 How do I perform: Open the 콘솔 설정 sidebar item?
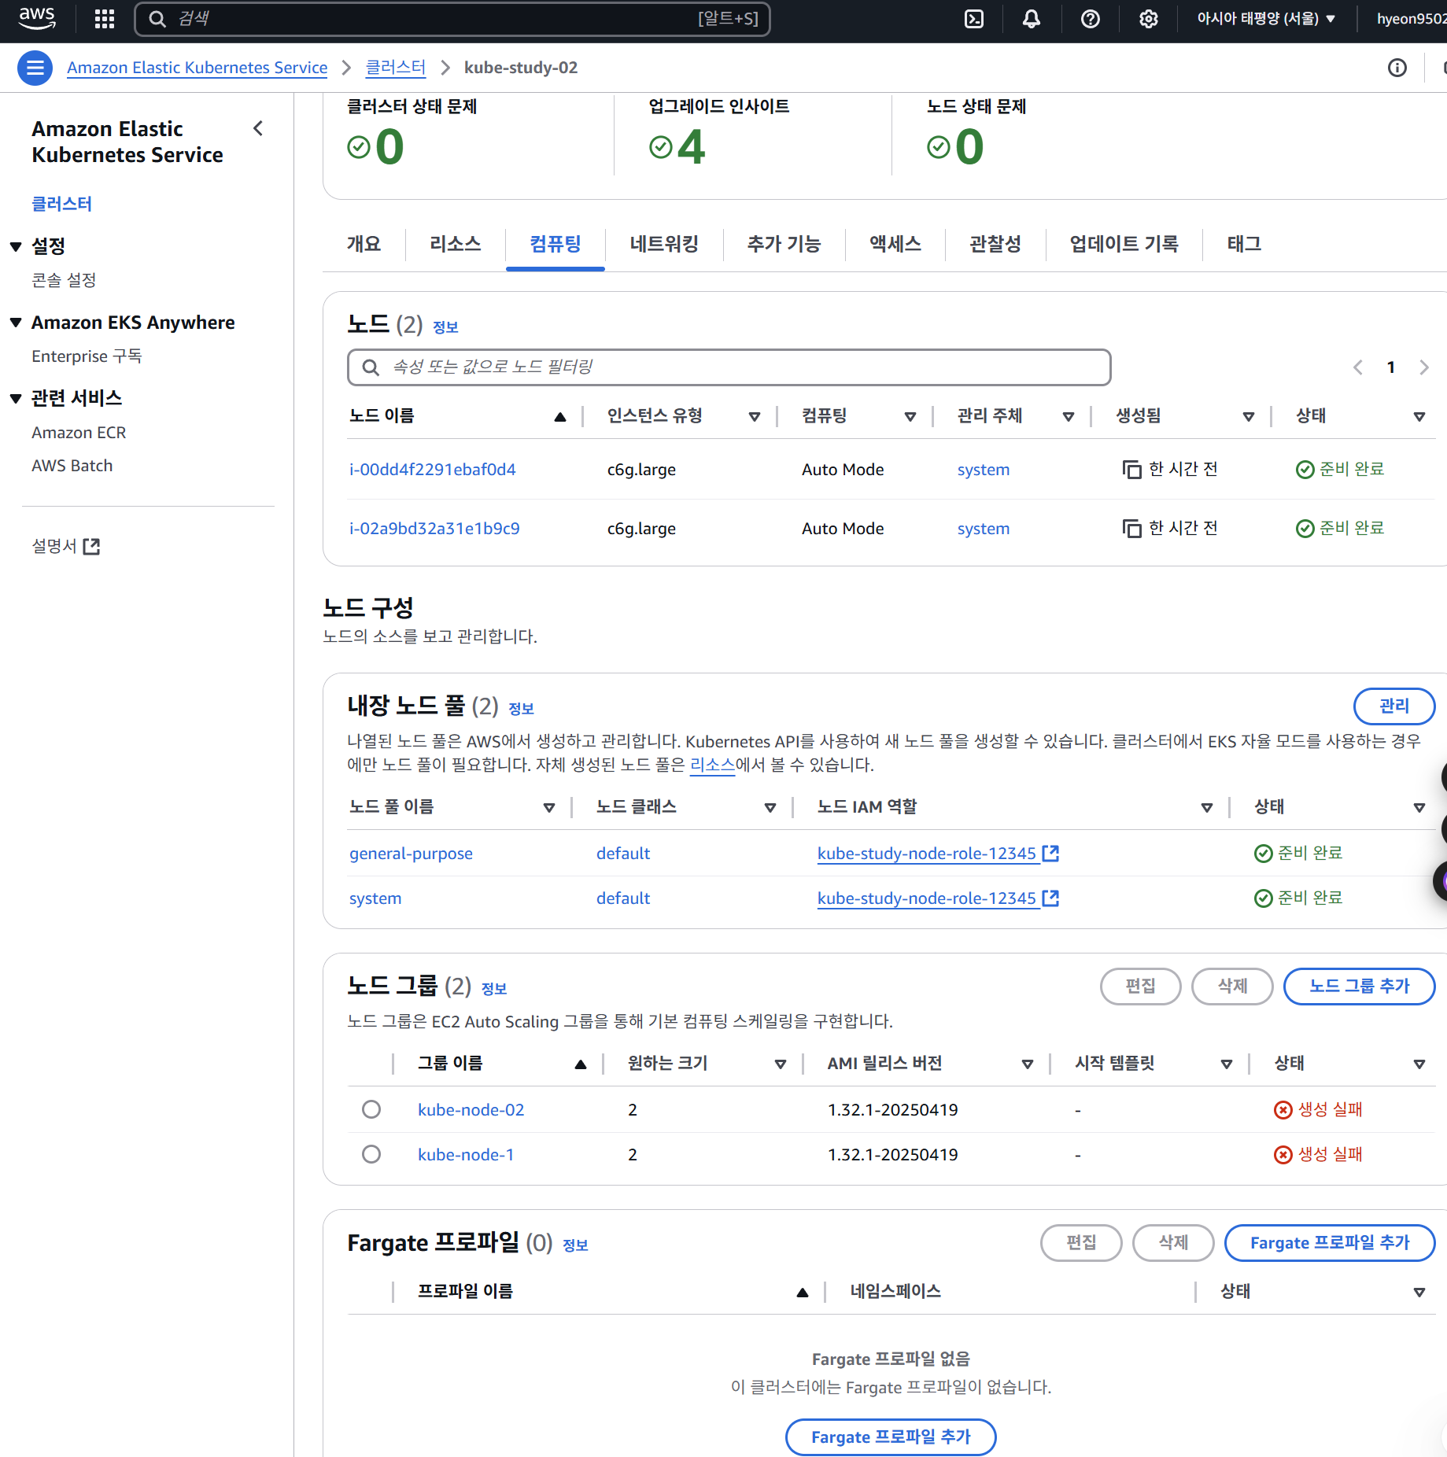coord(64,280)
